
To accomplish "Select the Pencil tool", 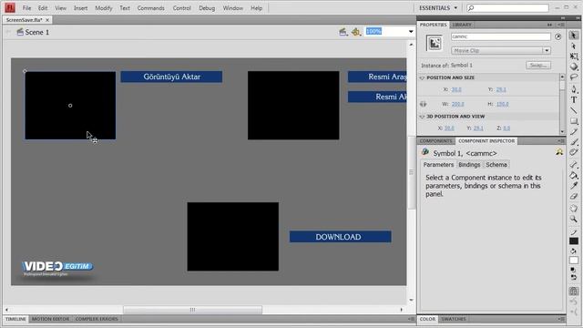I will pos(574,131).
